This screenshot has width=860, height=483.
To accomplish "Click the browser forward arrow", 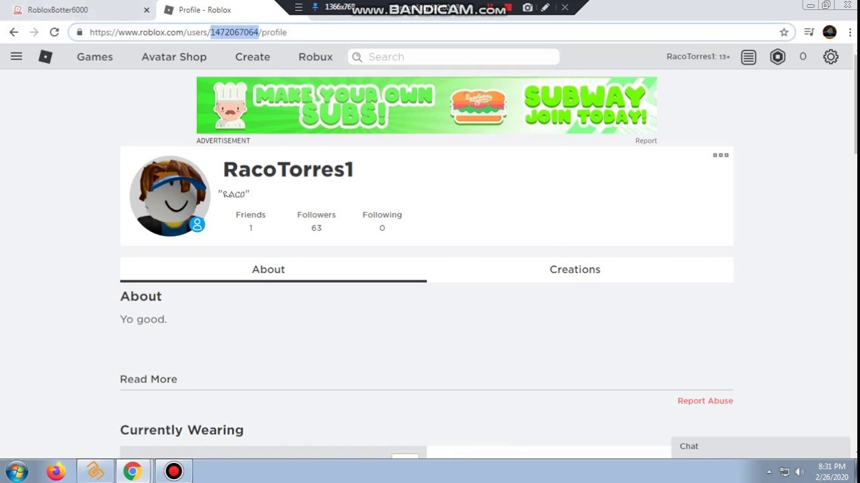I will coord(34,32).
